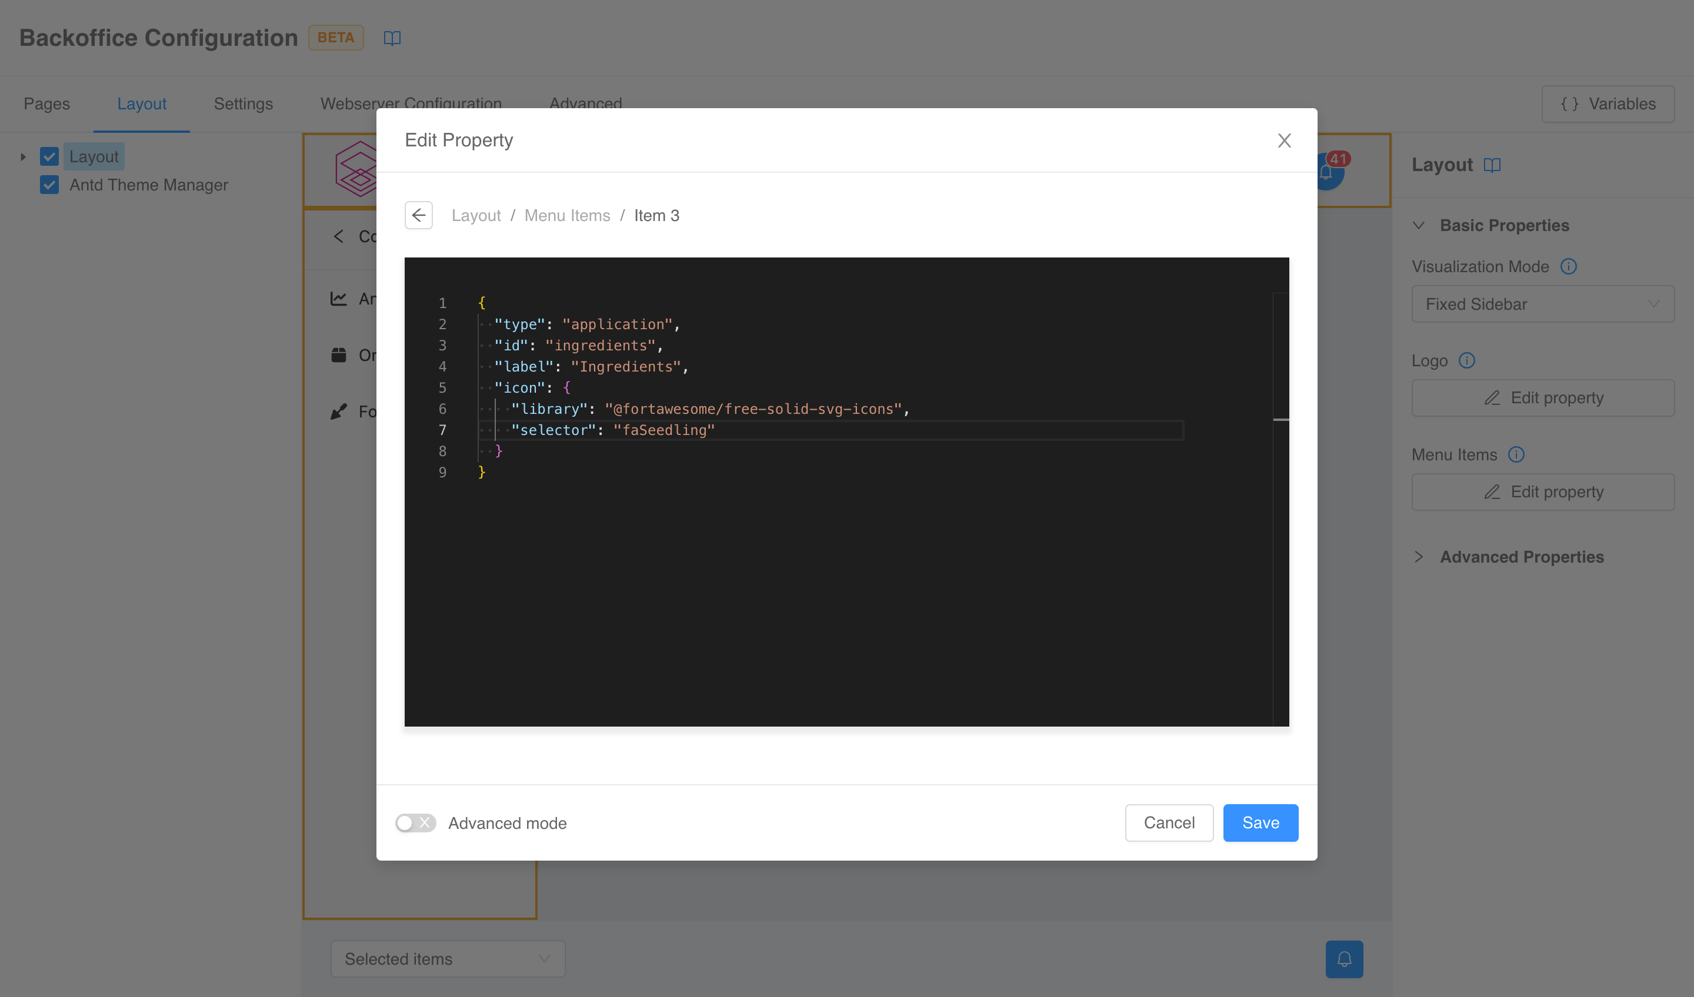The image size is (1694, 997).
Task: Open the Fixed Sidebar dropdown
Action: (x=1542, y=305)
